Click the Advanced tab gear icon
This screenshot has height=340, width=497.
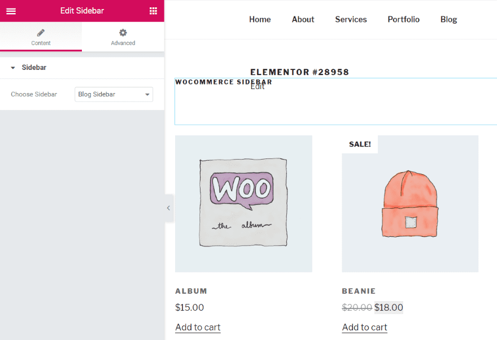(x=123, y=33)
